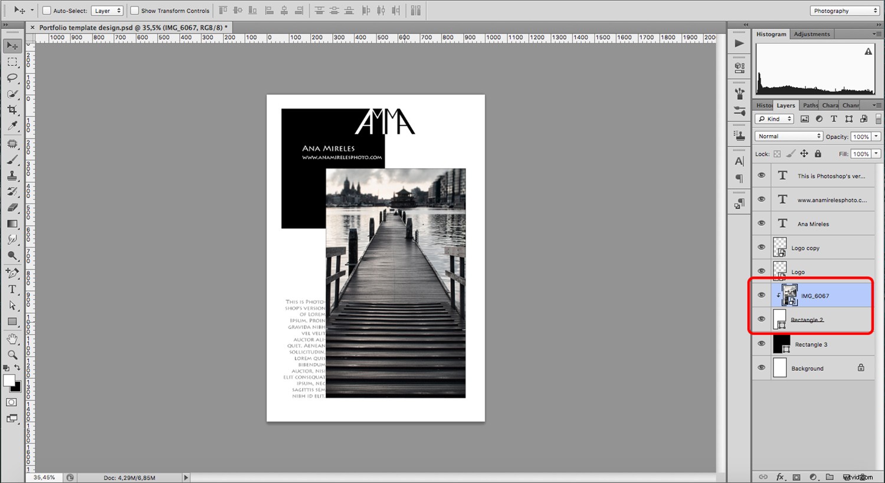885x483 pixels.
Task: Select the Clone Stamp tool
Action: 12,175
